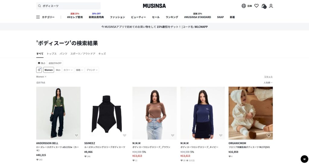Toggle the 追加25%OFF filter chip

click(55, 63)
